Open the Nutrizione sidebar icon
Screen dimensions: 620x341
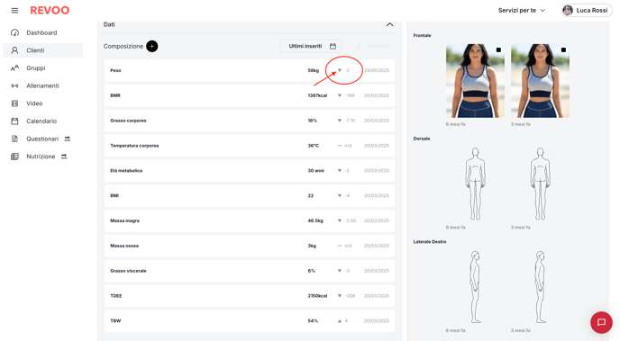[14, 157]
